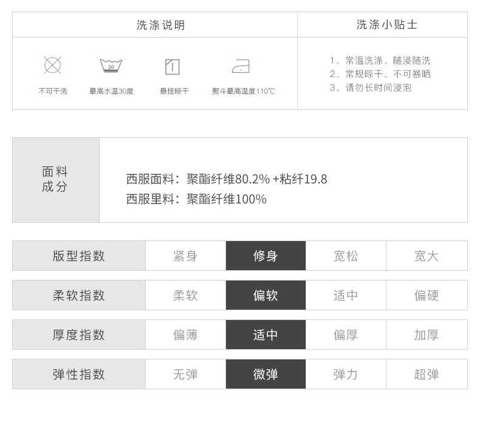Viewport: 480px width, 422px height.
Task: Select the 无弹 elasticity option
Action: click(x=185, y=374)
